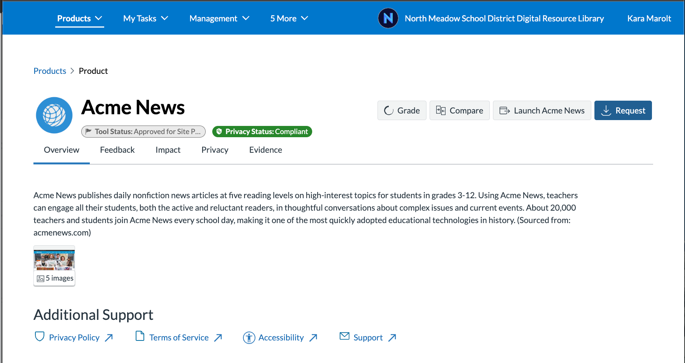
Task: Click the Launch Acme News button
Action: tap(542, 110)
